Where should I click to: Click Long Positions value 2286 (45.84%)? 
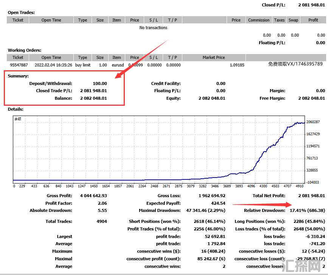click(x=309, y=221)
